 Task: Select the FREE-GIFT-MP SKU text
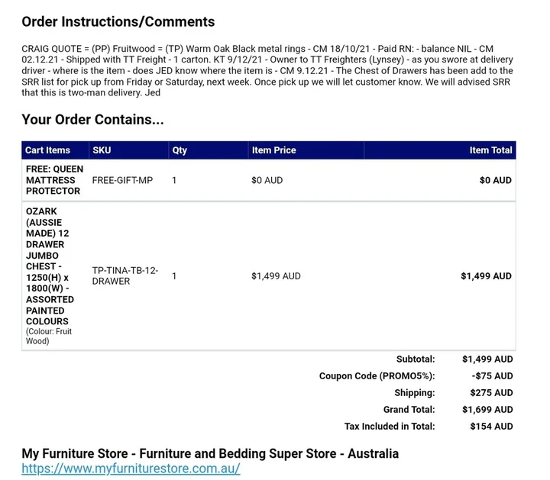(122, 180)
